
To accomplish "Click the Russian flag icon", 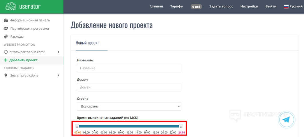I will [286, 6].
